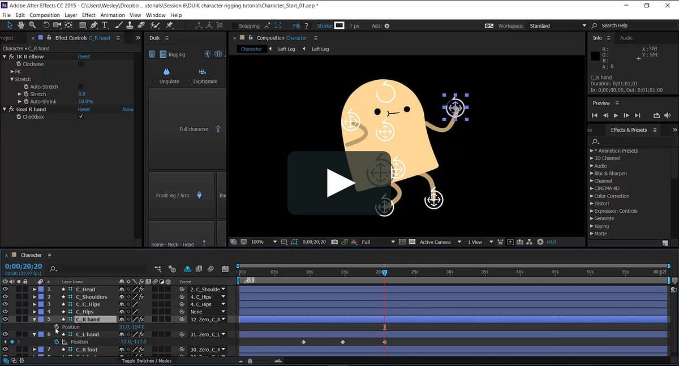The width and height of the screenshot is (679, 366).
Task: Select the Zoom magnifier tool
Action: pyautogui.click(x=32, y=25)
